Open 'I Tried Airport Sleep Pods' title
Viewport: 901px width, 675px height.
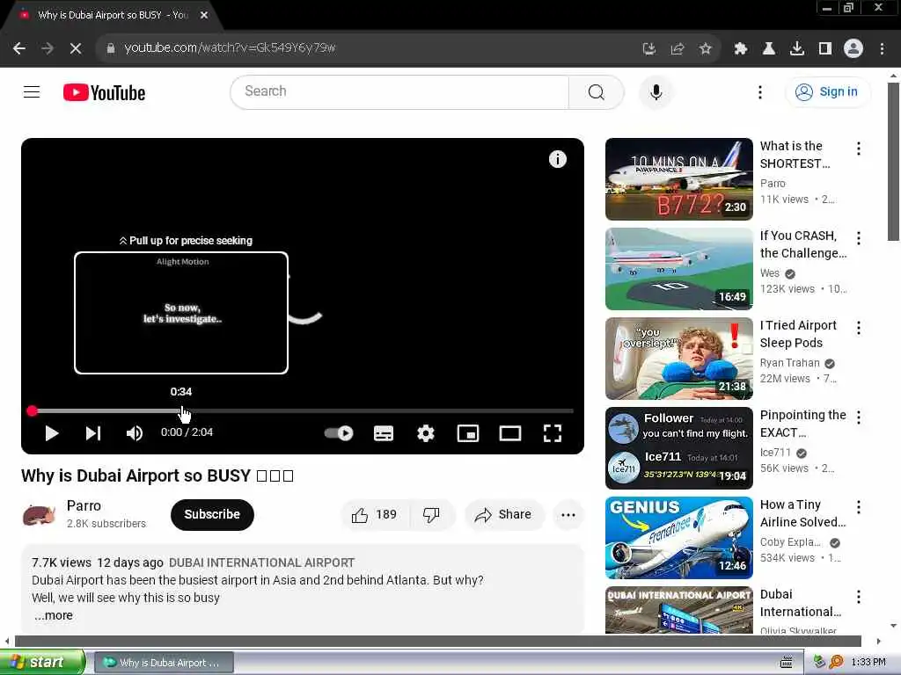799,334
